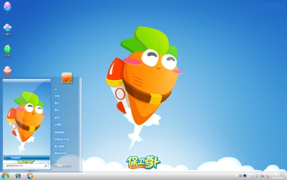Click the magnifier icon in search box

point(46,166)
